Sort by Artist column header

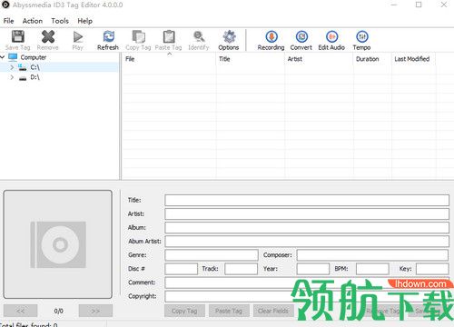[319, 59]
